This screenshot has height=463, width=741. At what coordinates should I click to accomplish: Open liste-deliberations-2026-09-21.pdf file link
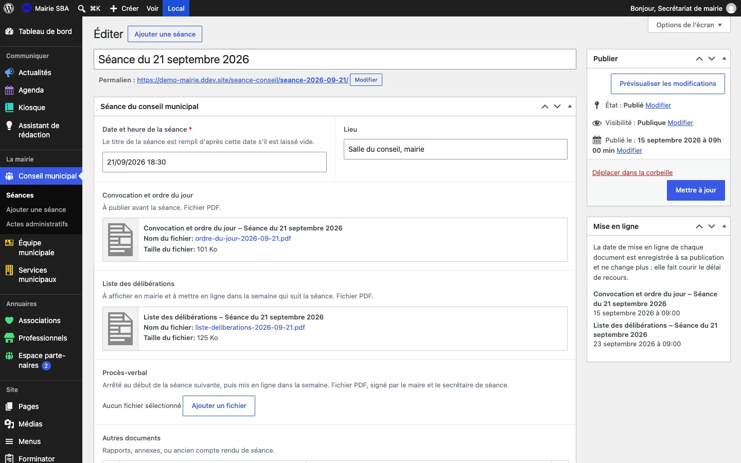[x=250, y=327]
